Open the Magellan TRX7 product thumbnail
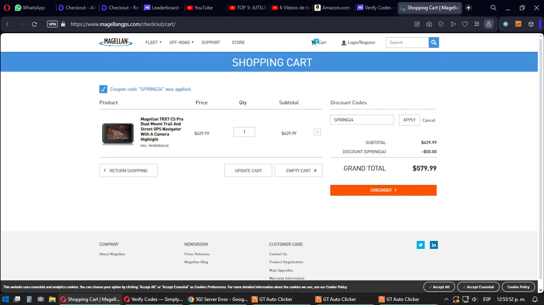544x305 pixels. pyautogui.click(x=118, y=134)
